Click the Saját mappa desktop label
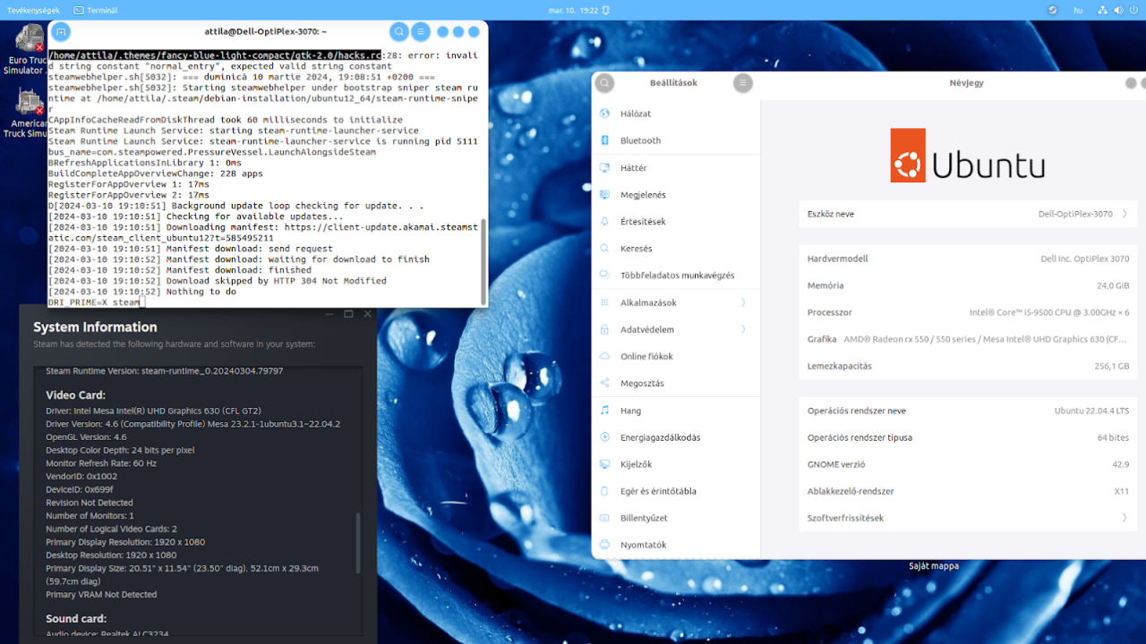This screenshot has width=1146, height=644. [934, 565]
